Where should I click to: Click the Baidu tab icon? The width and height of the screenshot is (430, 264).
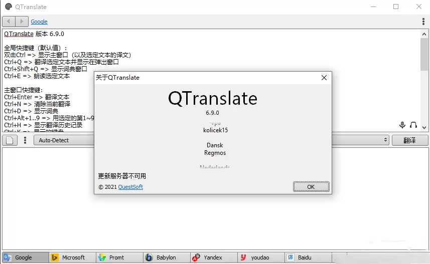(x=291, y=257)
